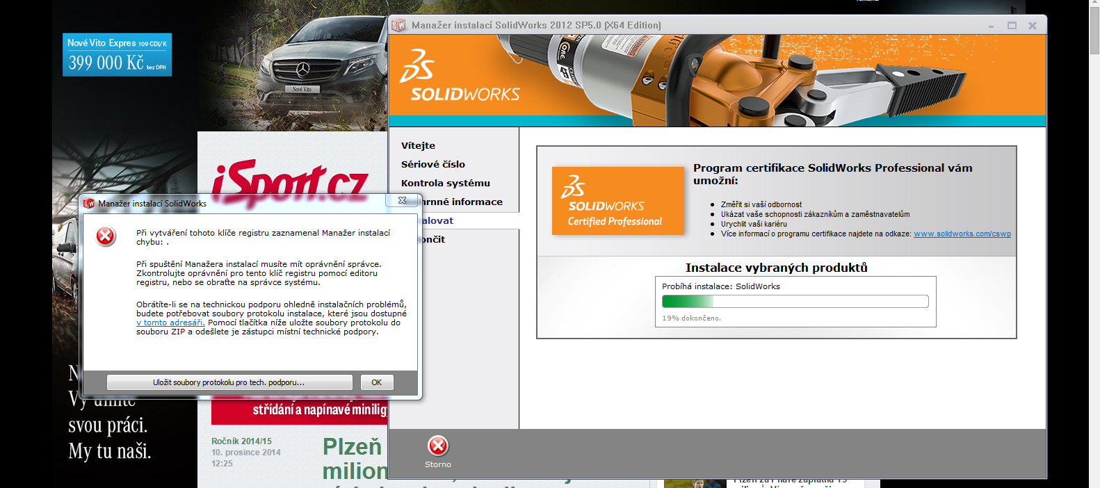Close the installation manager window
1100x488 pixels.
point(1033,26)
